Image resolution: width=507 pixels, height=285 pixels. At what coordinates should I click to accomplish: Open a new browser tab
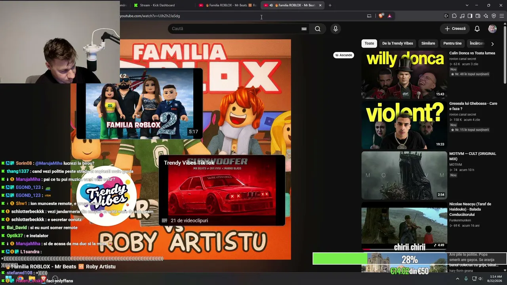330,5
